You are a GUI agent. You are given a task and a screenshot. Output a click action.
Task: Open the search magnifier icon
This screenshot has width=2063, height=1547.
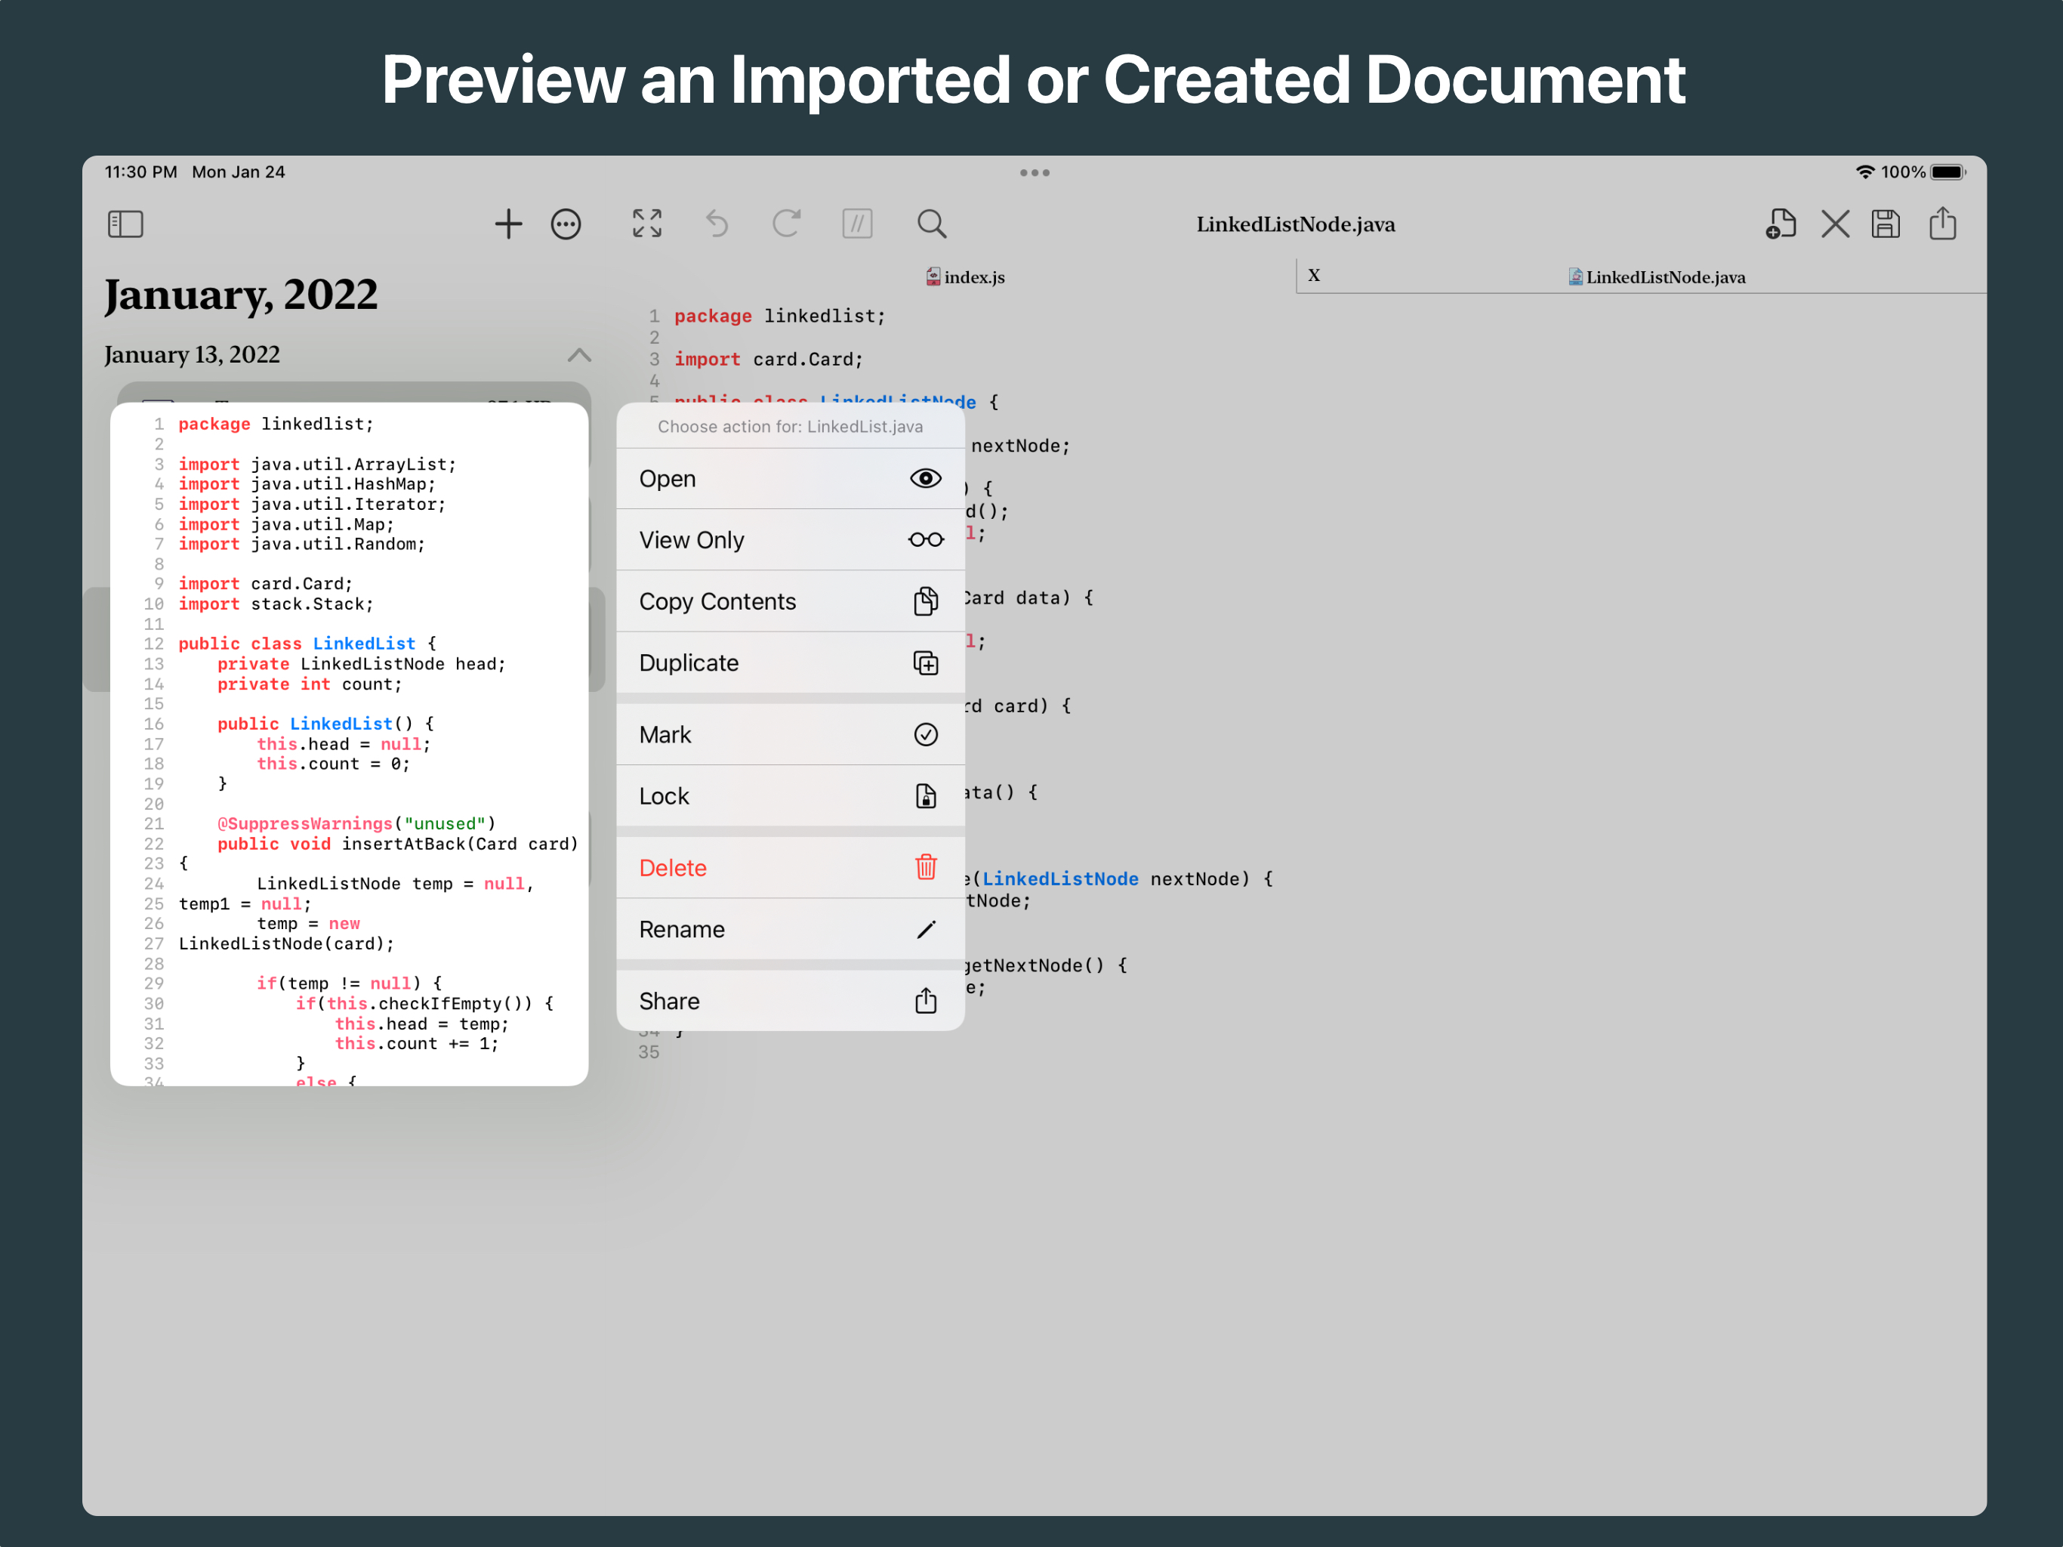[x=931, y=224]
